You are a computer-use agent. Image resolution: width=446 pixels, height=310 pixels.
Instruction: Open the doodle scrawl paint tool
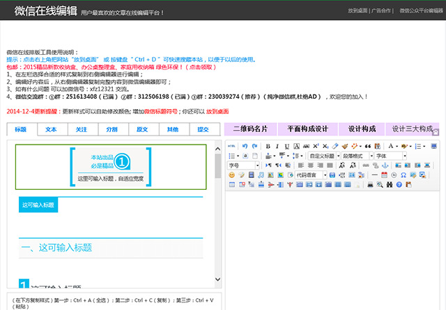click(242, 175)
